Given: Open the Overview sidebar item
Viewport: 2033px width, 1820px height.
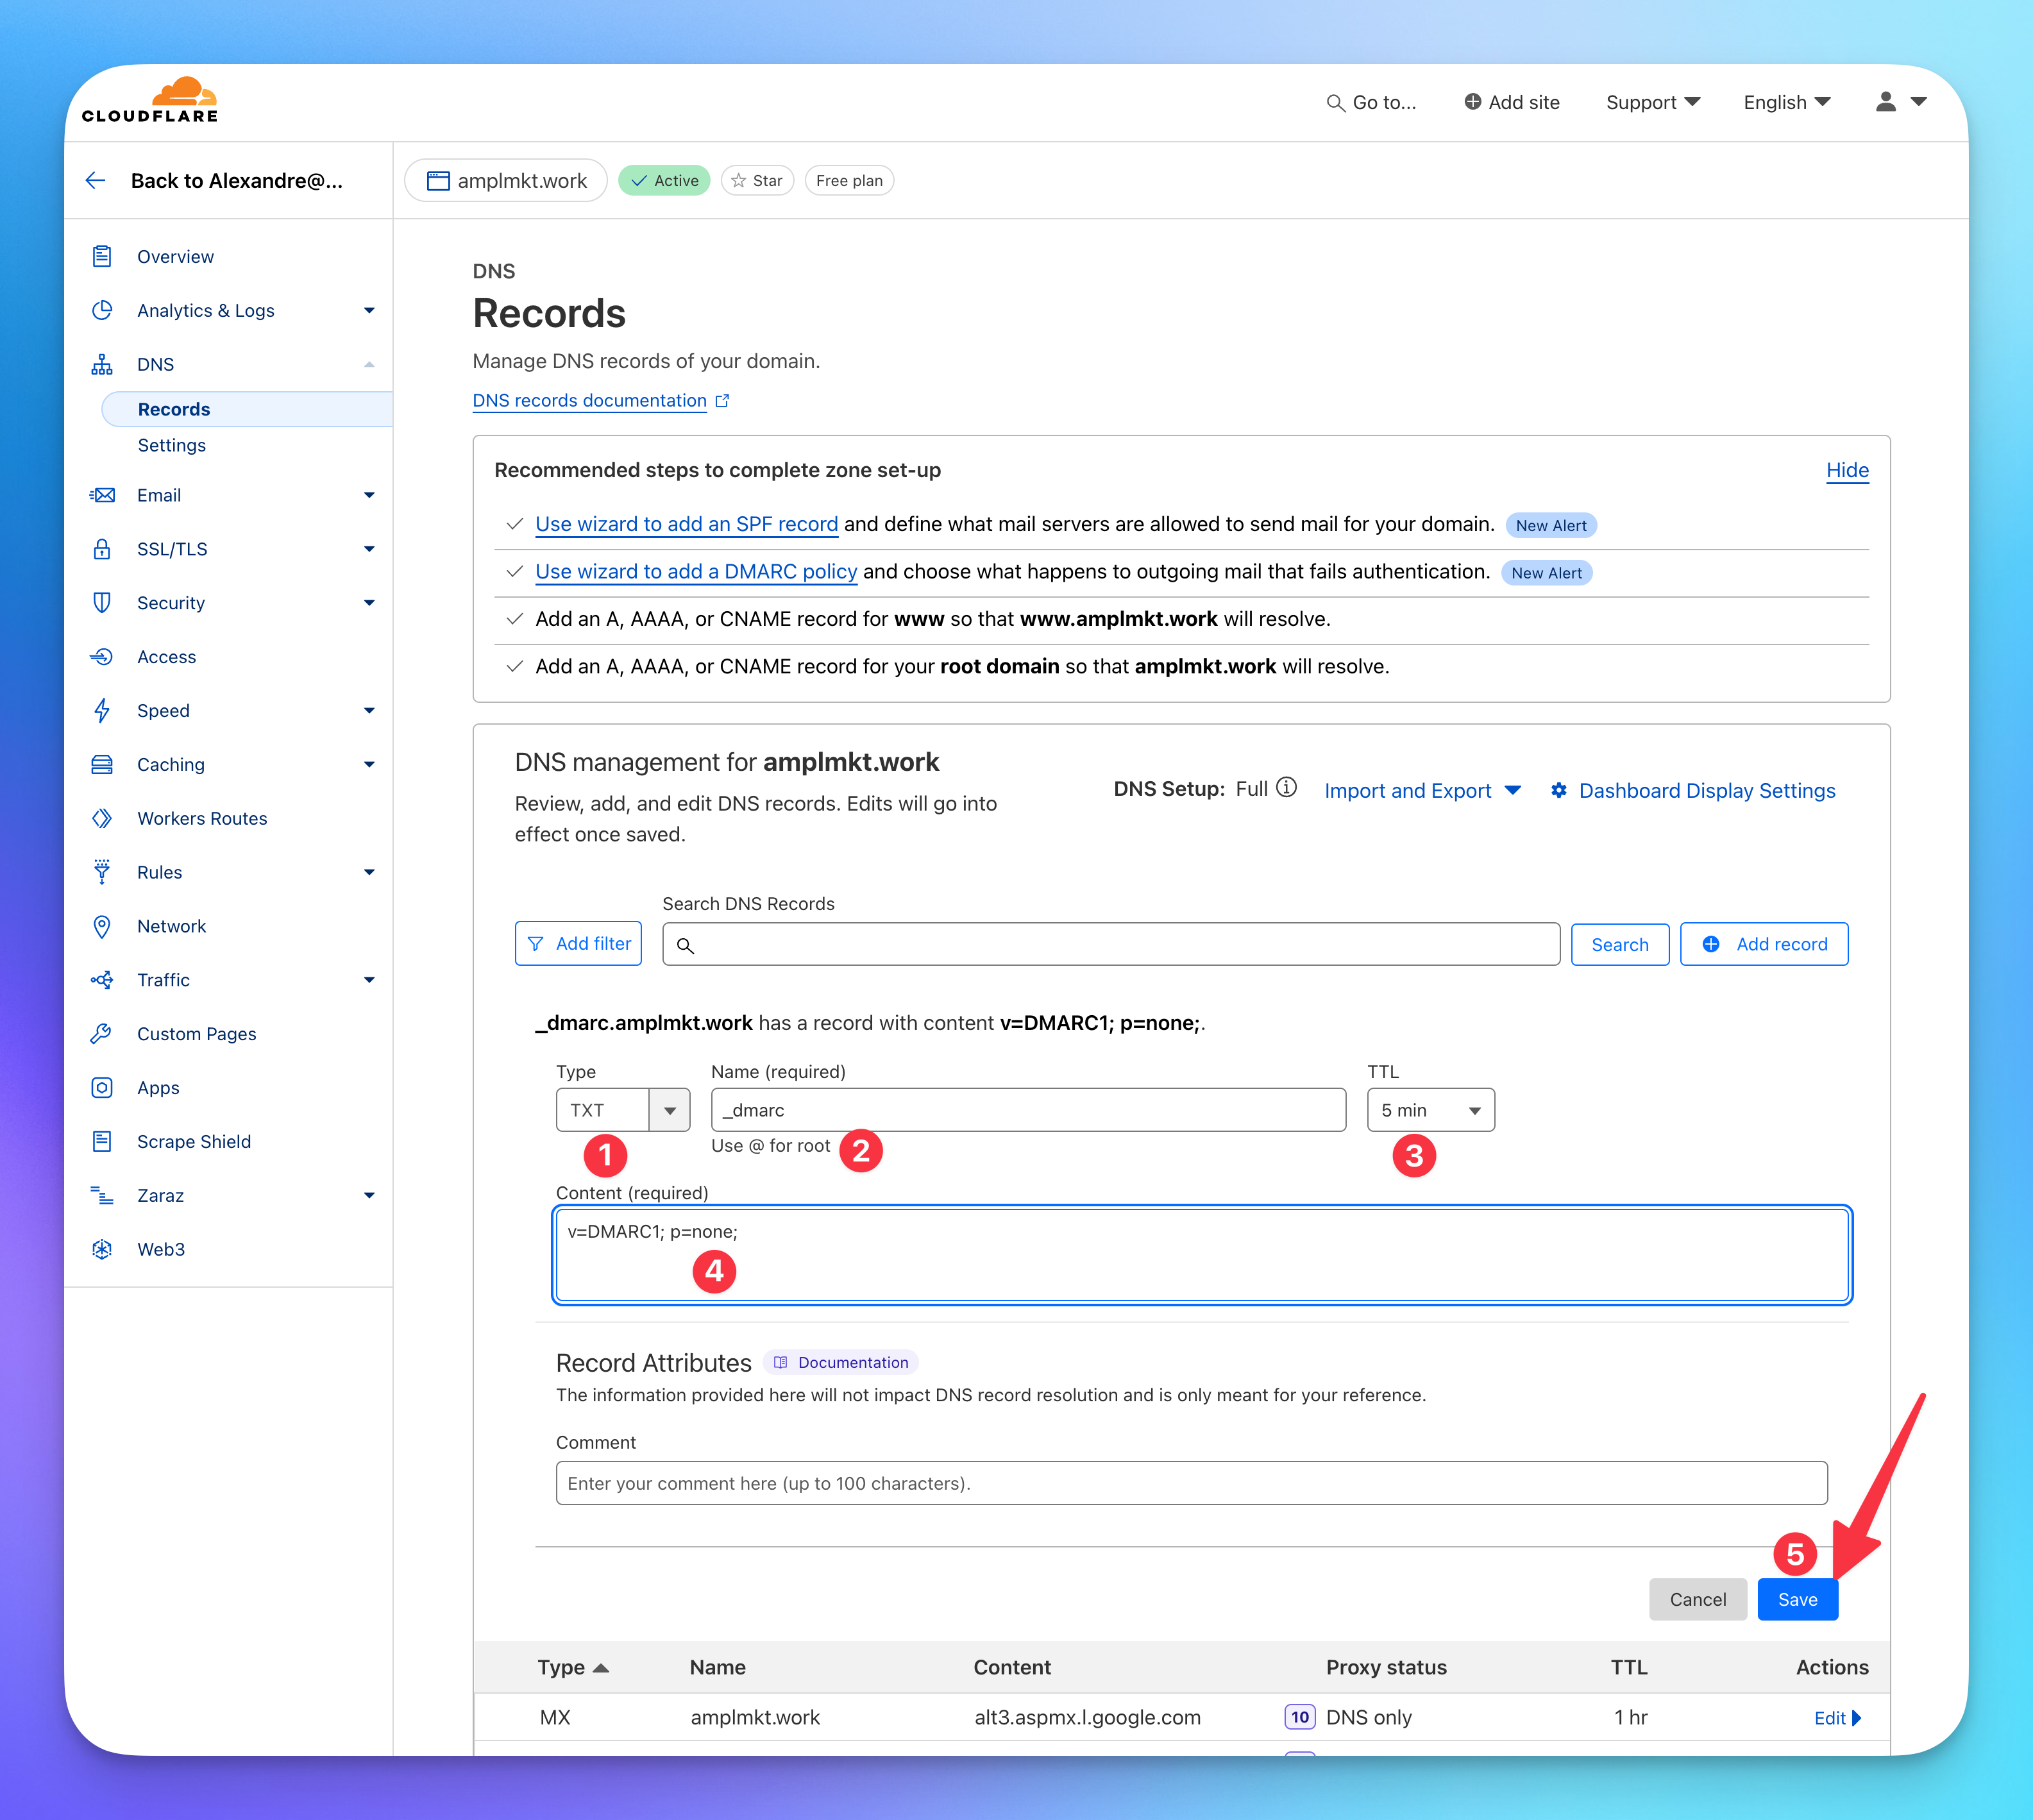Looking at the screenshot, I should point(175,257).
